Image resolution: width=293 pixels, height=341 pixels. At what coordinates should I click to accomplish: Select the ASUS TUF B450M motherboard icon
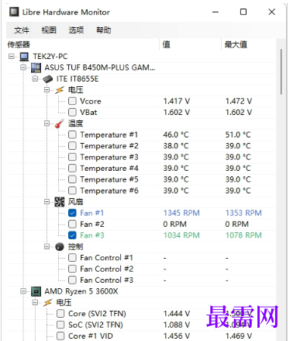pyautogui.click(x=36, y=68)
